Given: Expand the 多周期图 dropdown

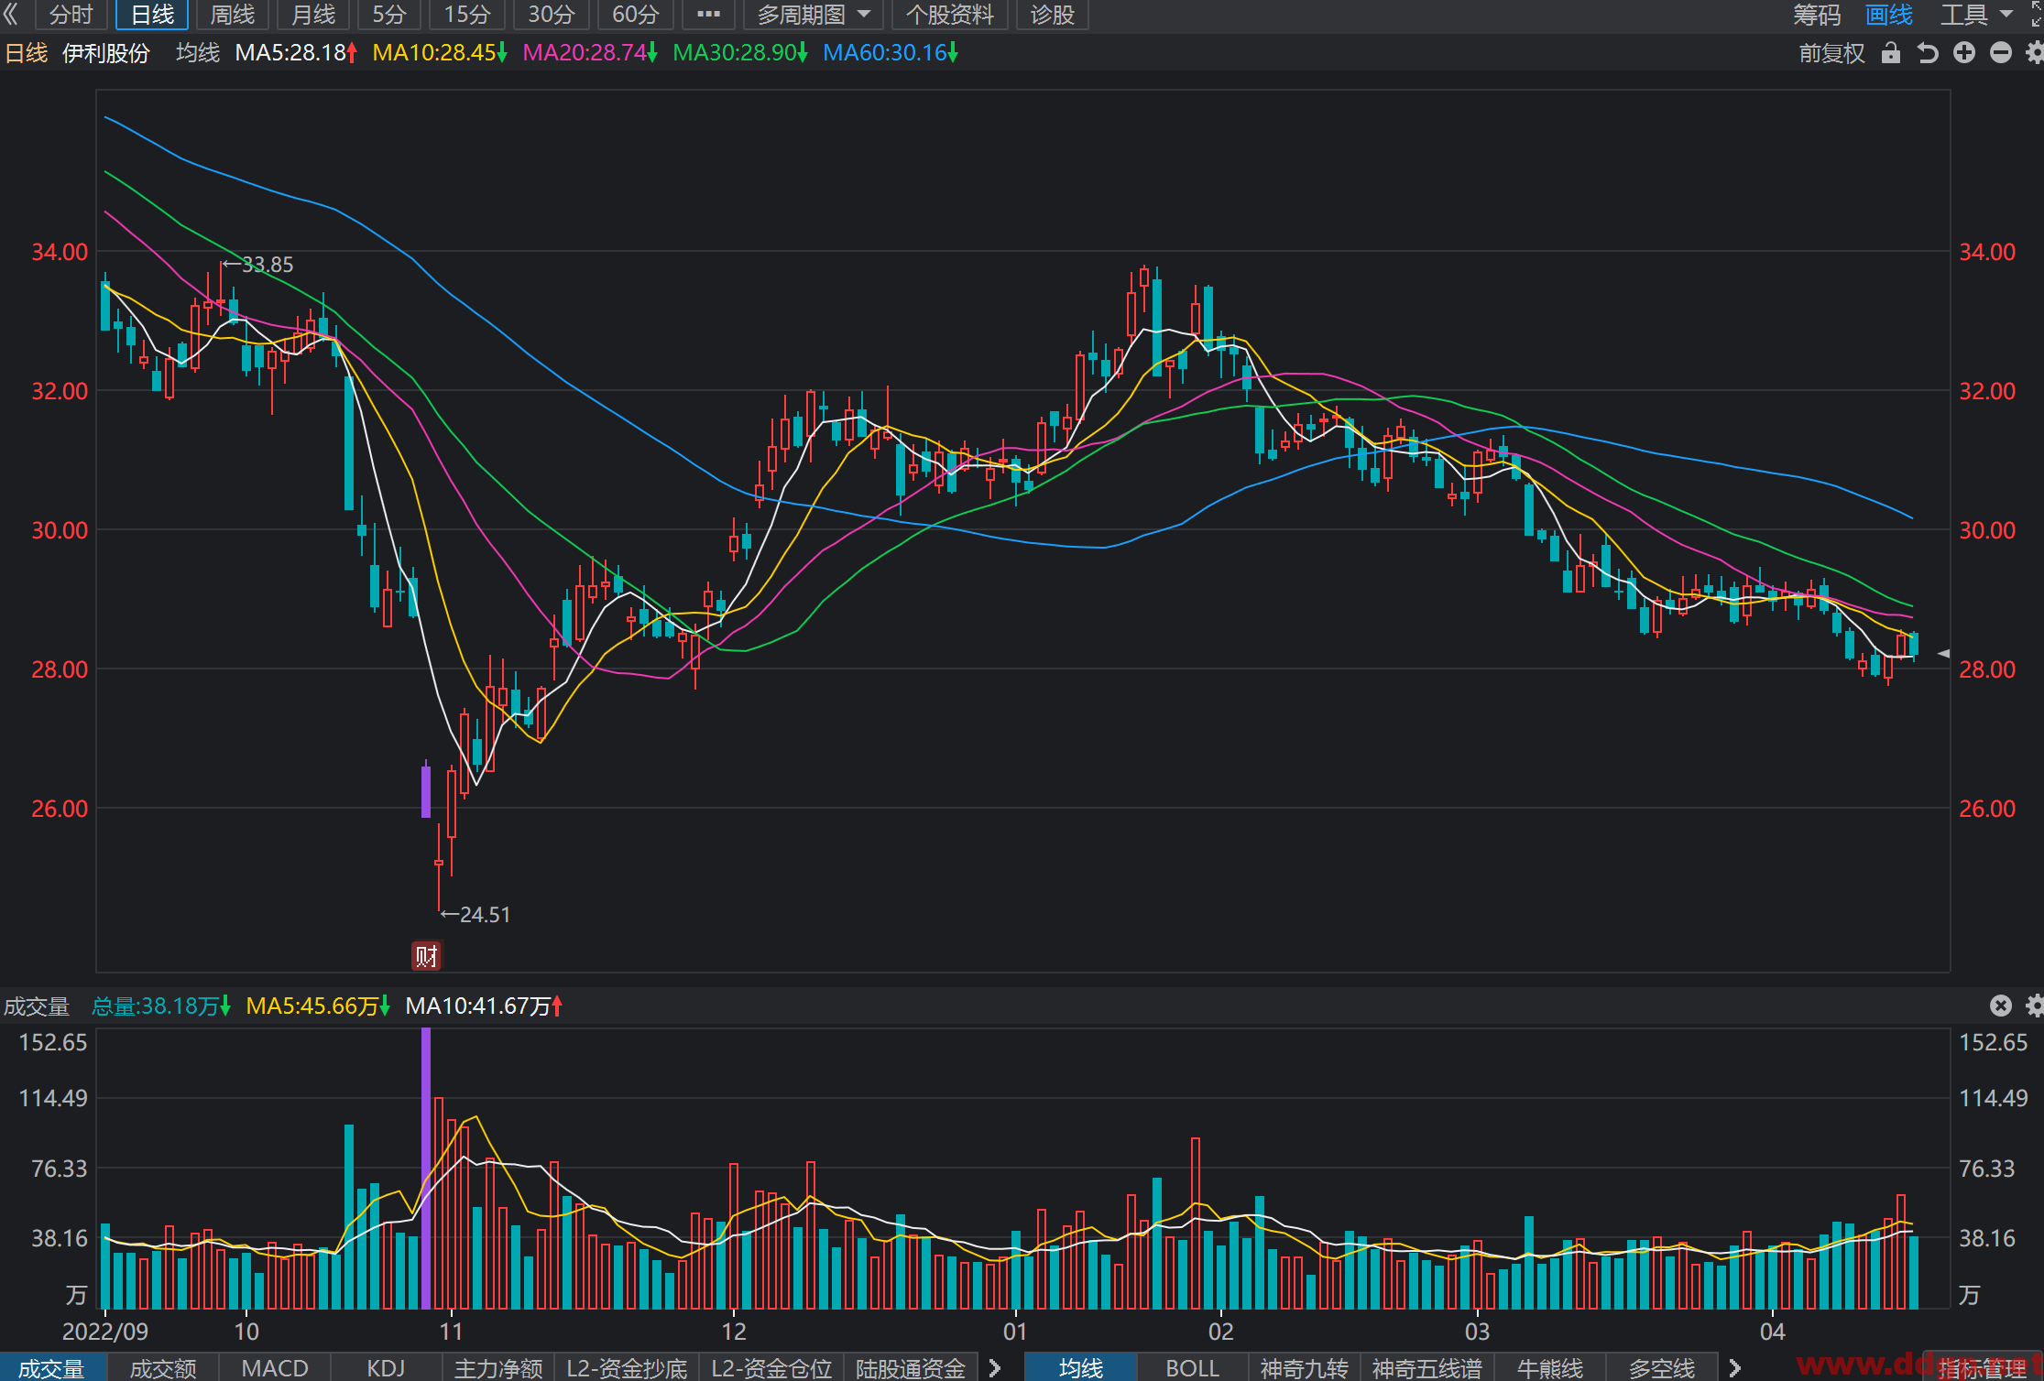Looking at the screenshot, I should click(814, 15).
